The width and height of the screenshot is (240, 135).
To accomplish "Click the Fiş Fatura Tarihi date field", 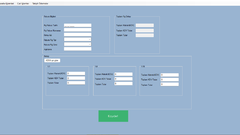I will pos(77,25).
